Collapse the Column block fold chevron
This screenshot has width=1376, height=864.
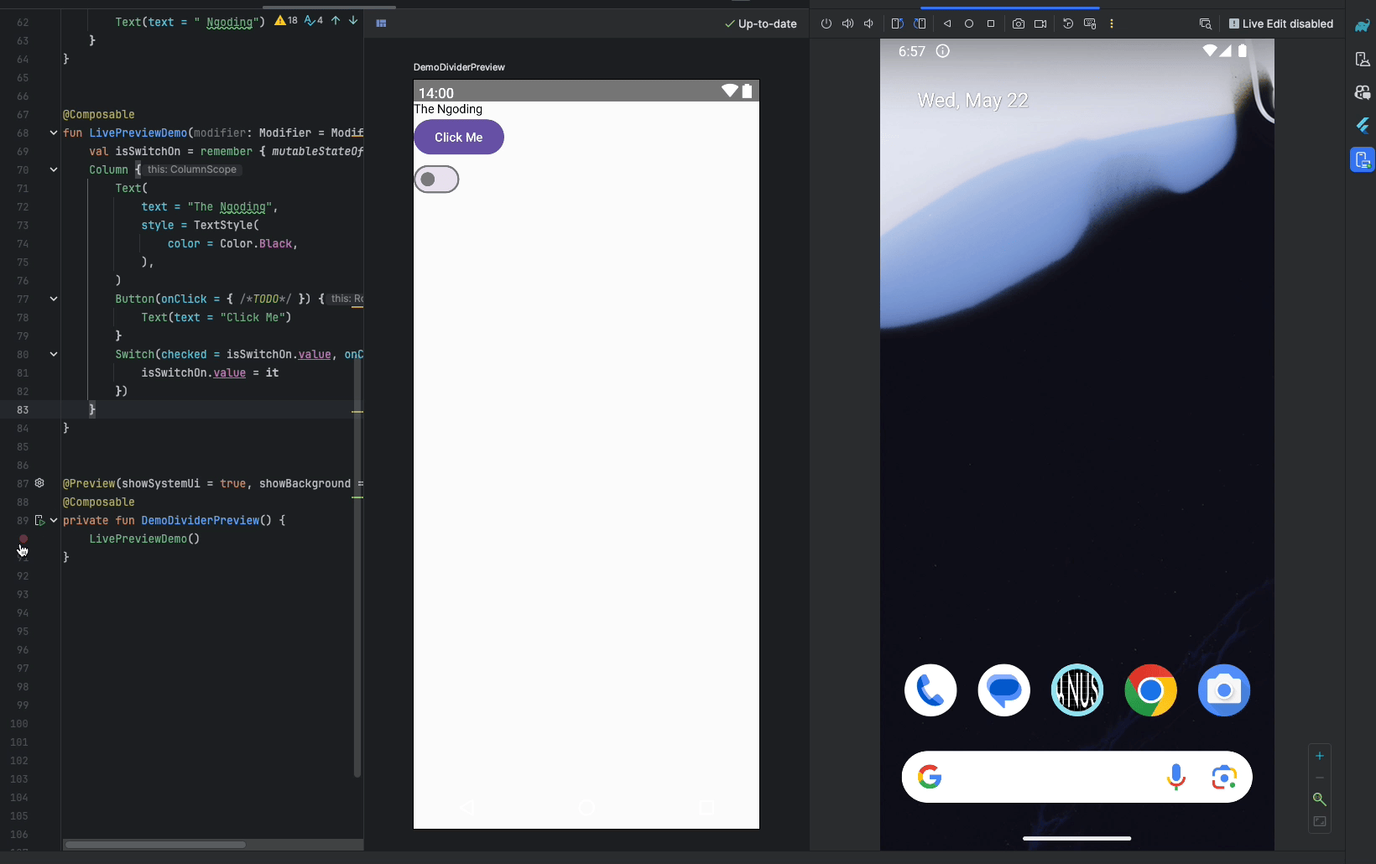tap(54, 169)
